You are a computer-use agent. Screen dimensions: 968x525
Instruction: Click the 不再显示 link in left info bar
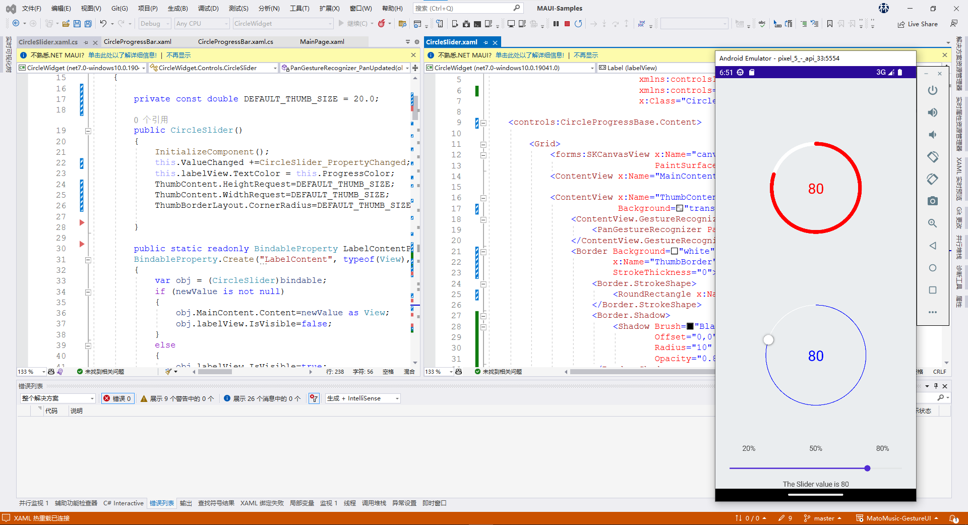[x=178, y=55]
